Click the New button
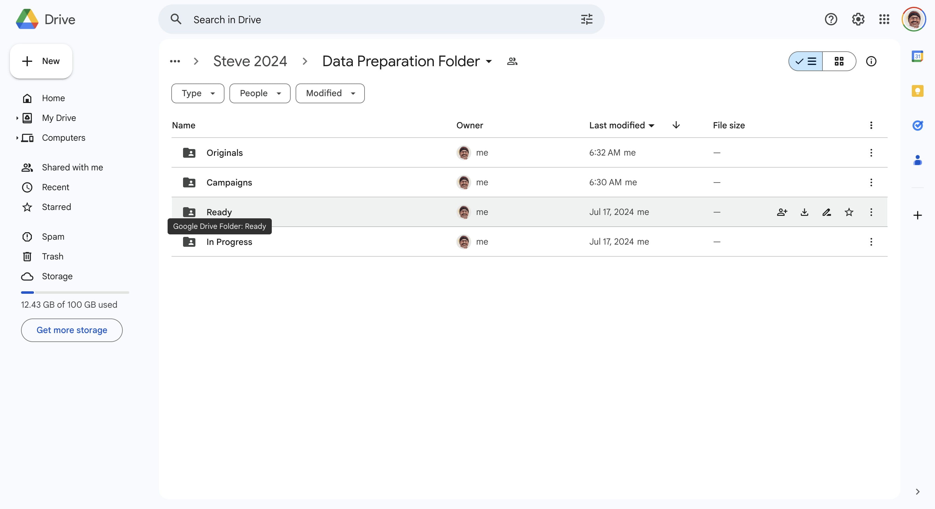This screenshot has height=509, width=935. 41,61
